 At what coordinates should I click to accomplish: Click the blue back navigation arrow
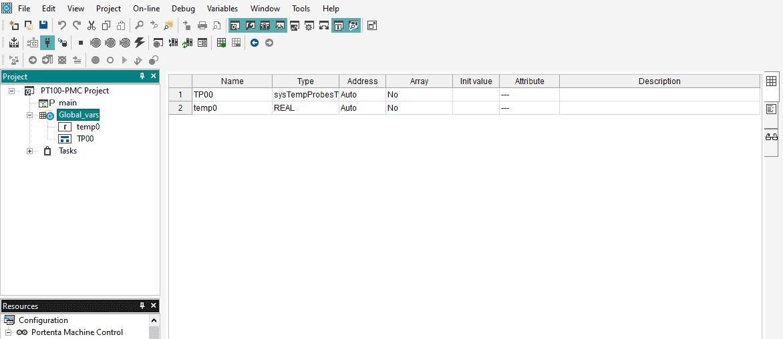point(255,43)
